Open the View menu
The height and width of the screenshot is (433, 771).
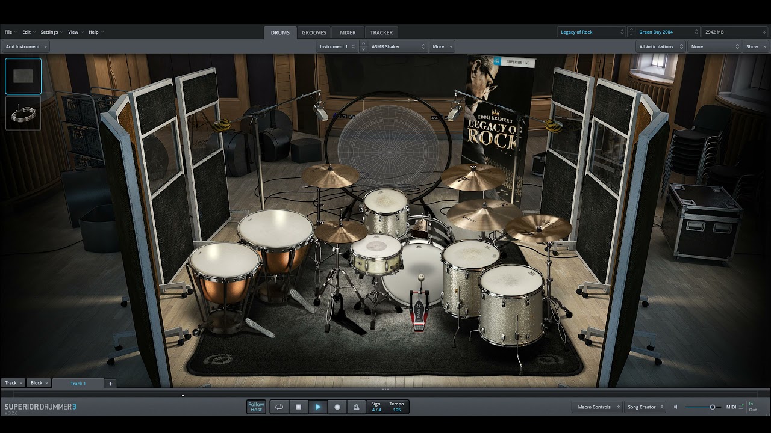coord(75,32)
